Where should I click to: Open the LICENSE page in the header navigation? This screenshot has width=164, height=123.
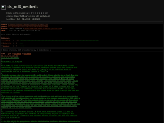[x=36, y=19]
